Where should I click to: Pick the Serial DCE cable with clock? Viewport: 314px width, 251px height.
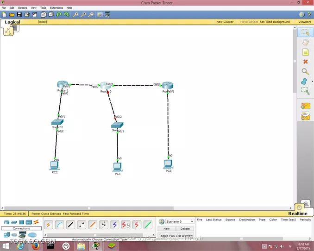[x=126, y=225]
